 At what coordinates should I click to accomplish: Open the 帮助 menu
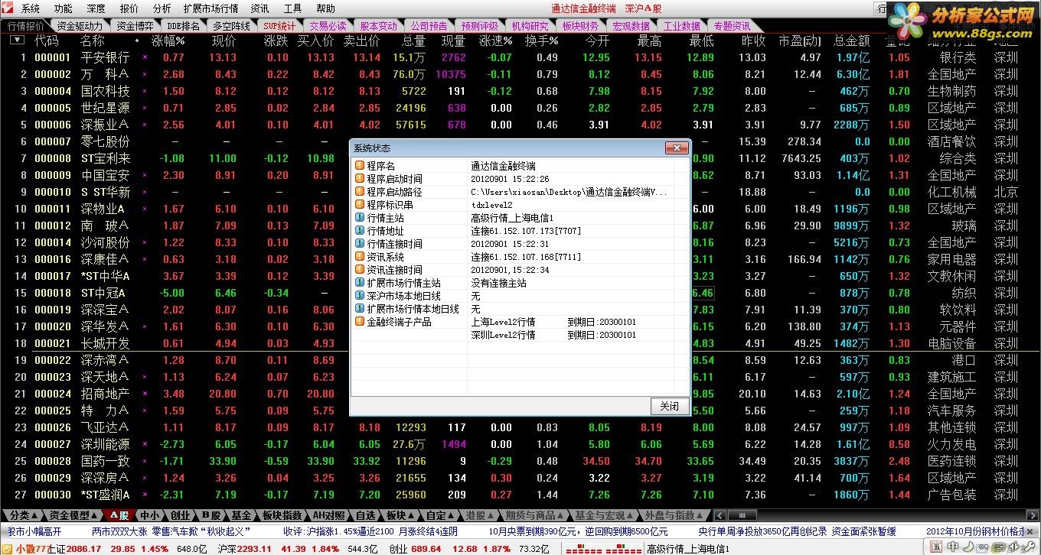pyautogui.click(x=325, y=8)
